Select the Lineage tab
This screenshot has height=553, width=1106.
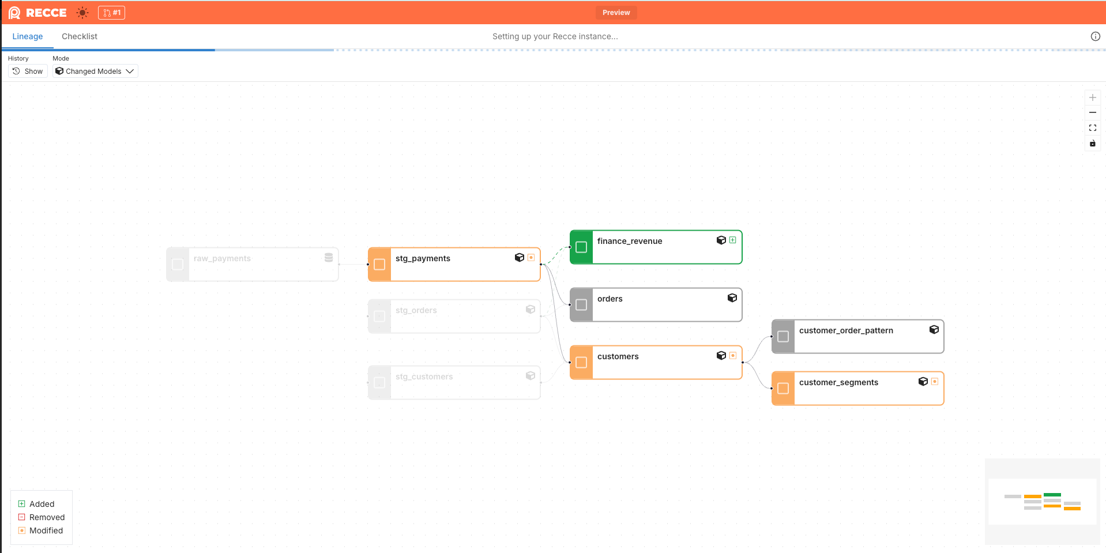[28, 36]
